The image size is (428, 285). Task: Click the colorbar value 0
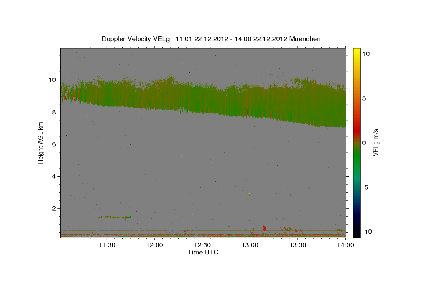tap(364, 142)
